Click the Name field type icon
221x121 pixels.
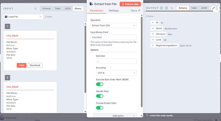pyautogui.click(x=153, y=28)
